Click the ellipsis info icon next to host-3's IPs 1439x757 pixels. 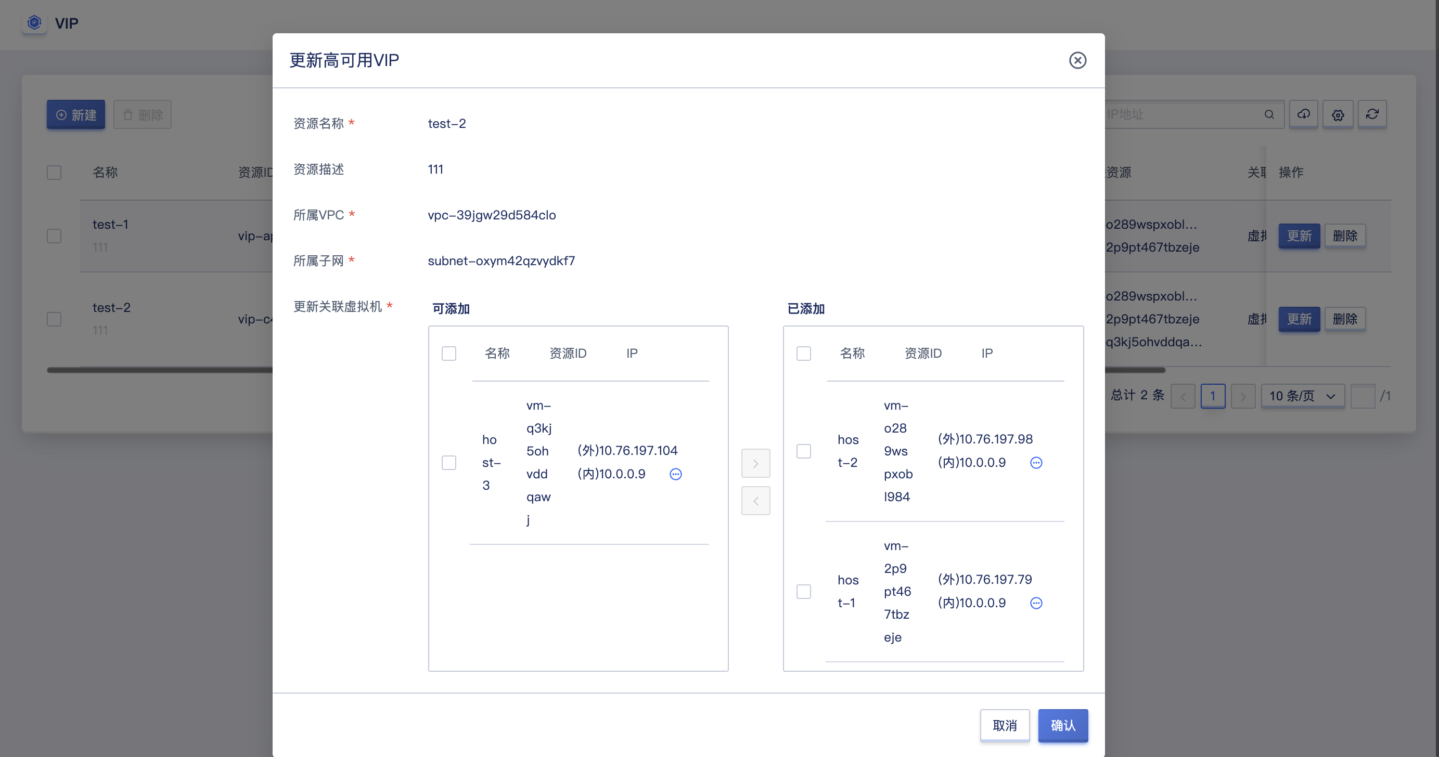coord(675,474)
